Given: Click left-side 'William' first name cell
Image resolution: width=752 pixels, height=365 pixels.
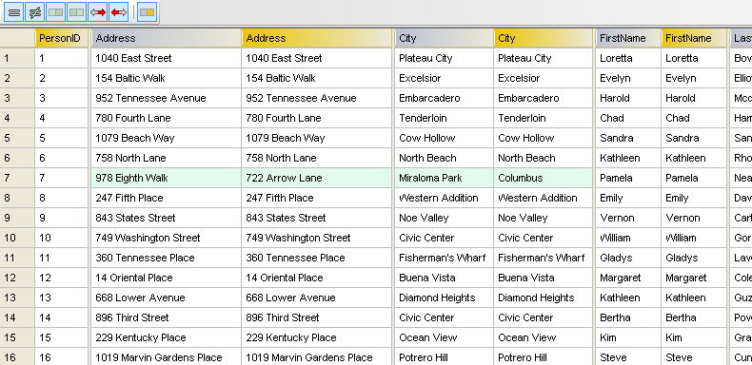Looking at the screenshot, I should tap(628, 238).
